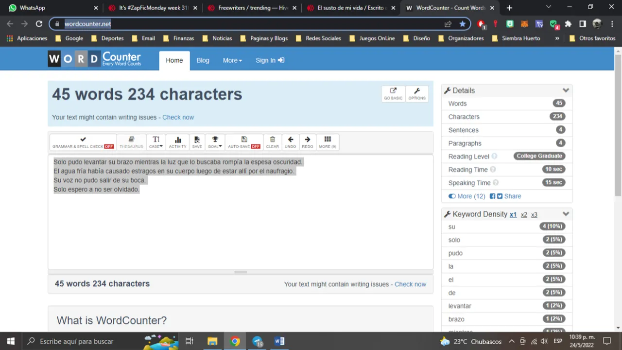
Task: Select x1 keyword density option
Action: coord(513,215)
